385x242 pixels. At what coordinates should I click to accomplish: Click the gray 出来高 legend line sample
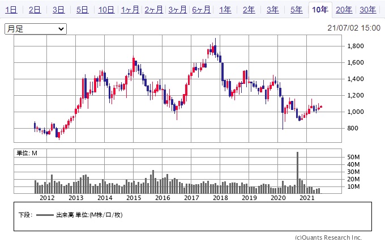pyautogui.click(x=45, y=215)
